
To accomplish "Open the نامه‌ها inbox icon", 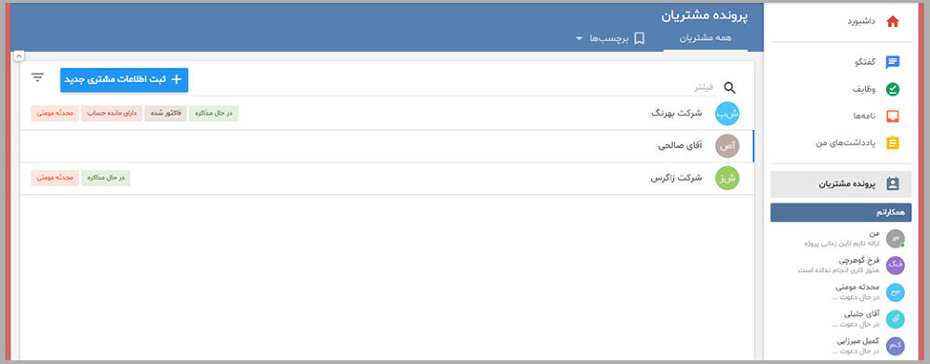I will (x=892, y=116).
